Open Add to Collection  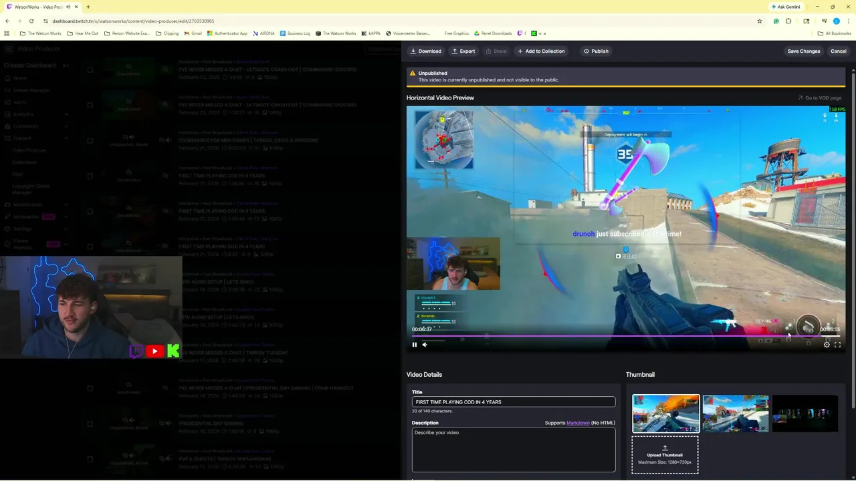coord(540,51)
